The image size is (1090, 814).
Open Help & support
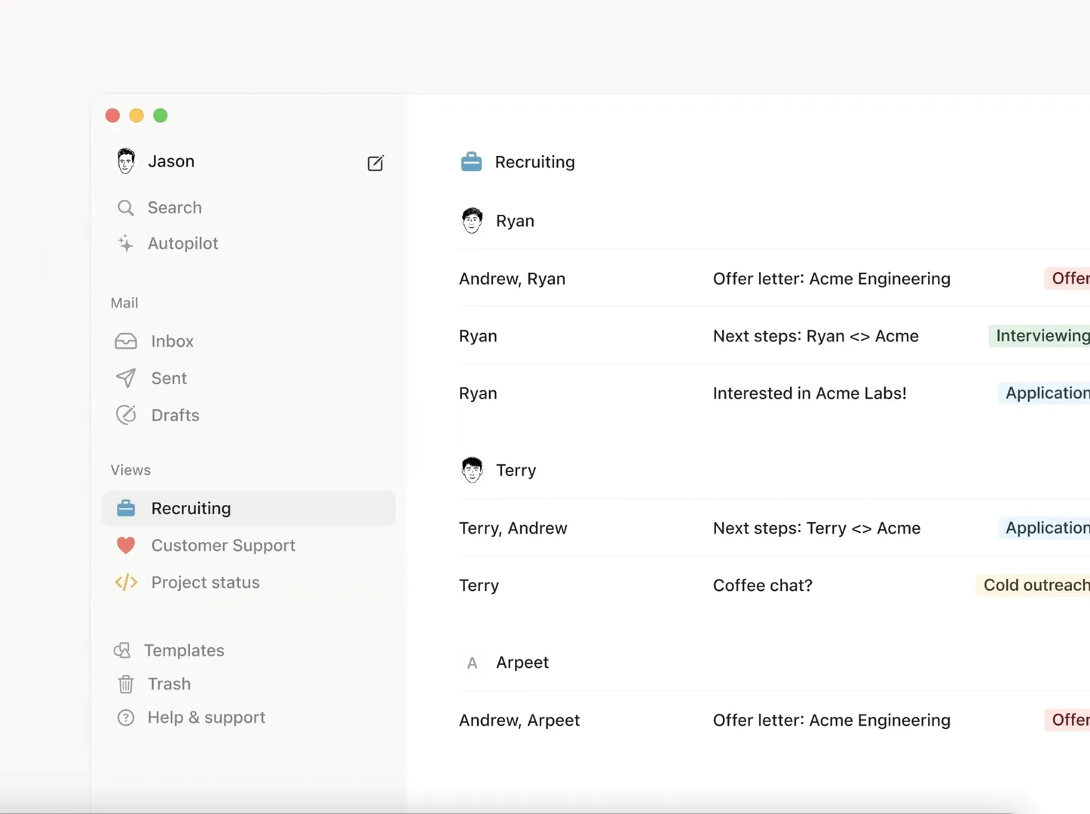(x=206, y=718)
